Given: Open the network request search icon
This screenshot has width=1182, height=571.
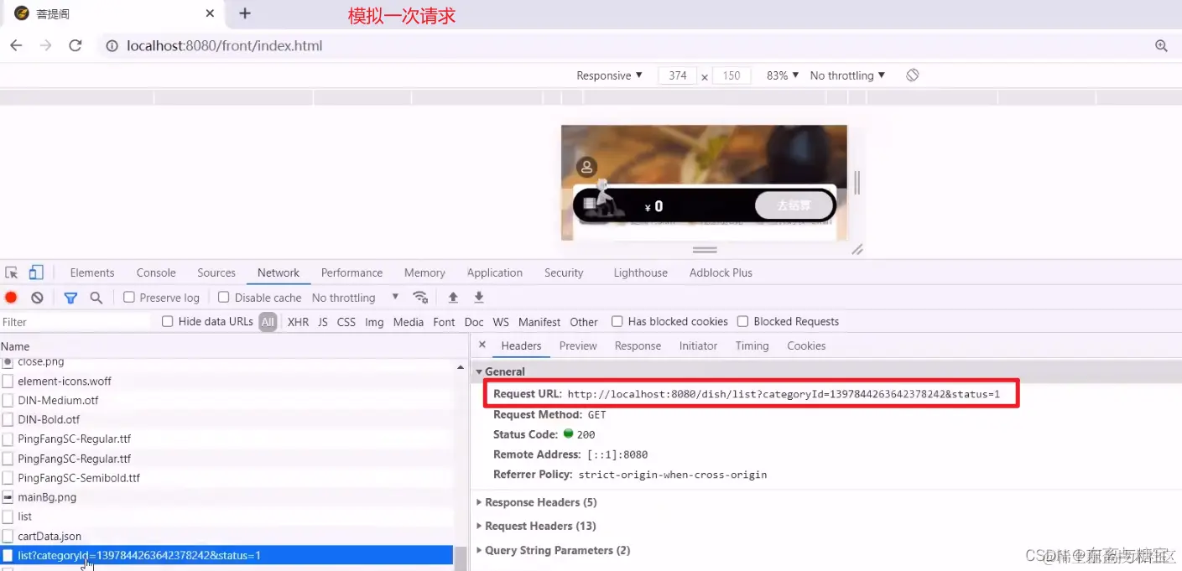Looking at the screenshot, I should tap(95, 297).
